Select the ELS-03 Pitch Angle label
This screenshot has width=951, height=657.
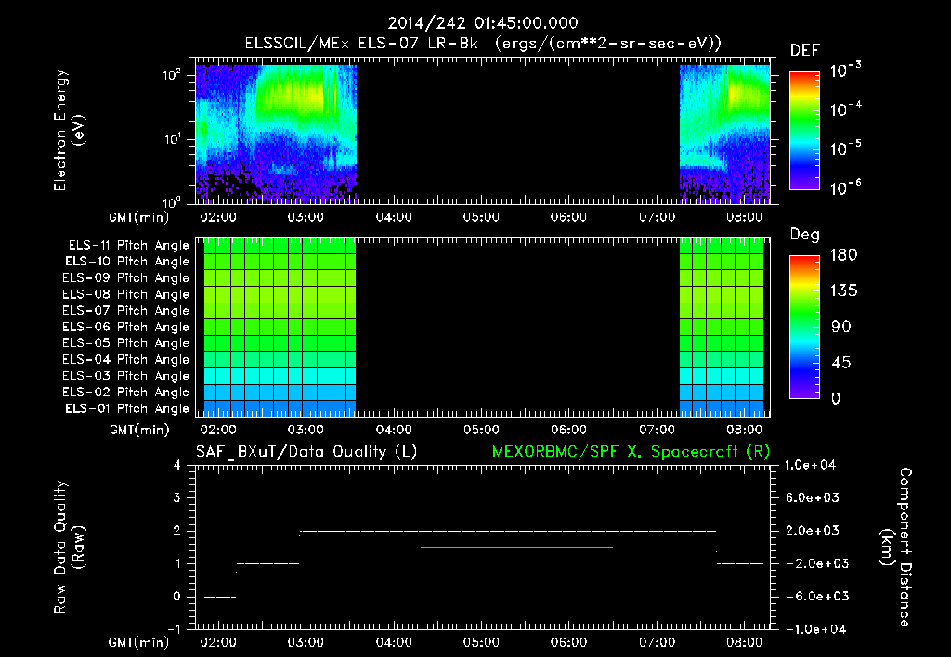126,376
